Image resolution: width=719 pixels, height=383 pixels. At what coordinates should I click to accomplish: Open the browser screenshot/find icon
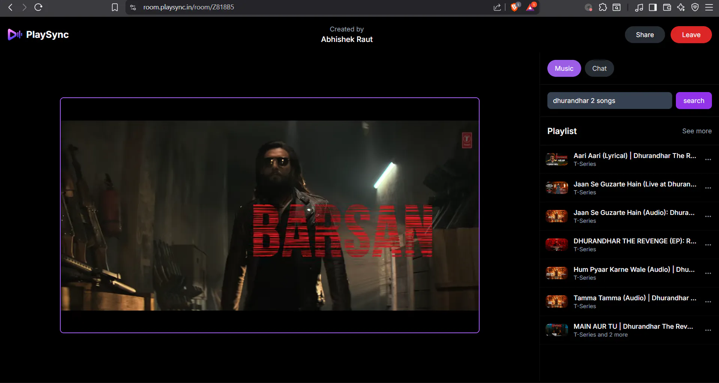(x=617, y=7)
